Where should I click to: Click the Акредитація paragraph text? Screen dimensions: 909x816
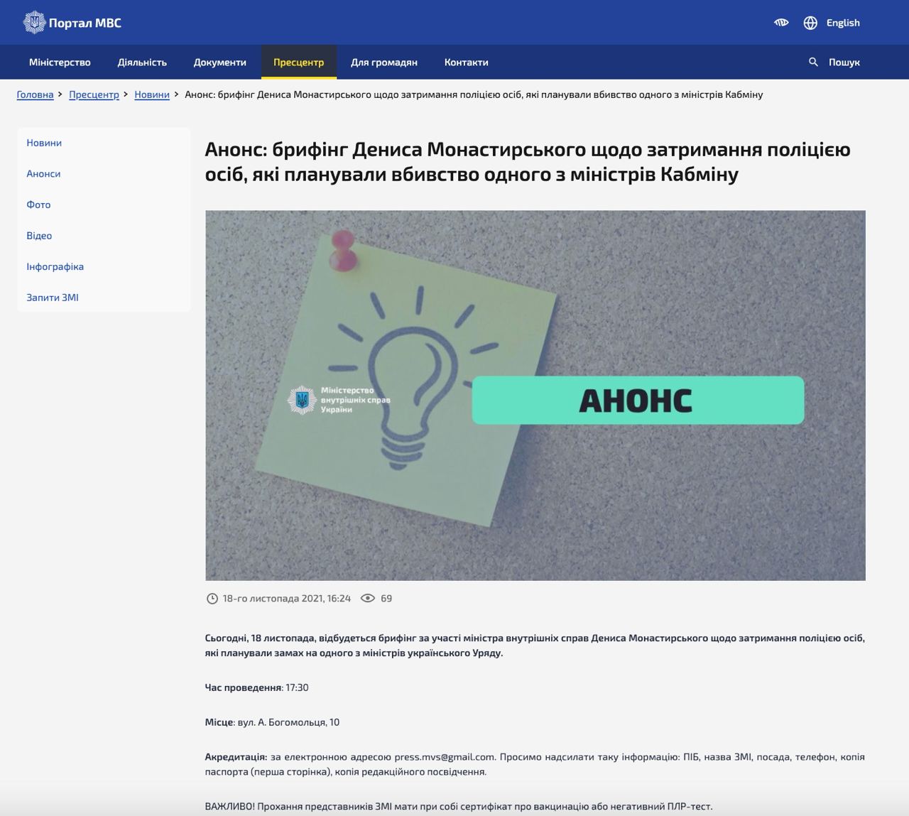click(535, 764)
